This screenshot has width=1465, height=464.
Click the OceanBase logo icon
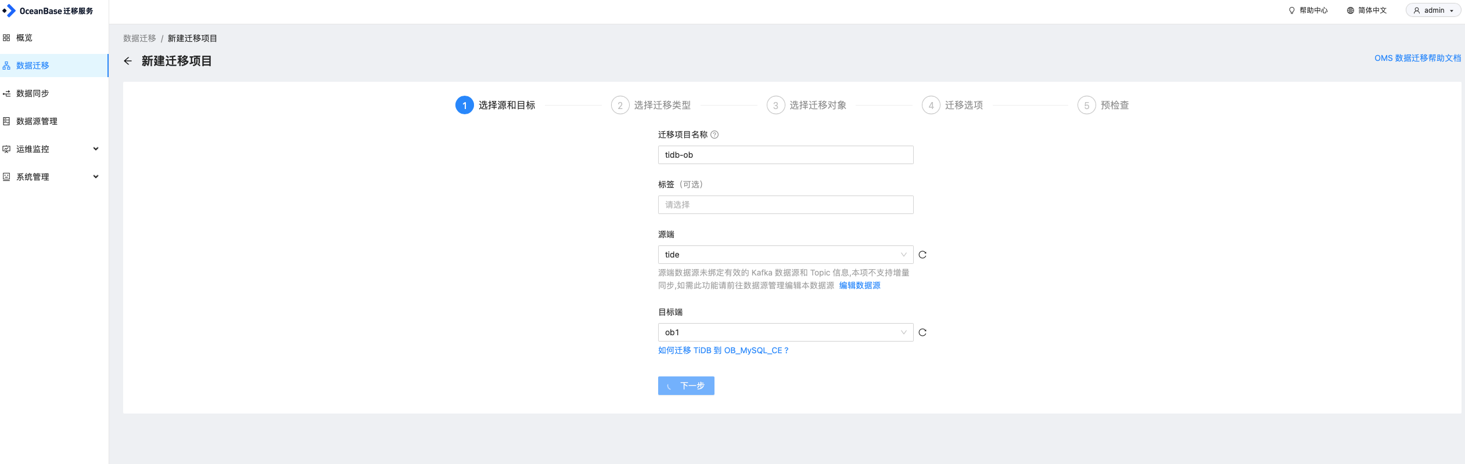(x=9, y=10)
